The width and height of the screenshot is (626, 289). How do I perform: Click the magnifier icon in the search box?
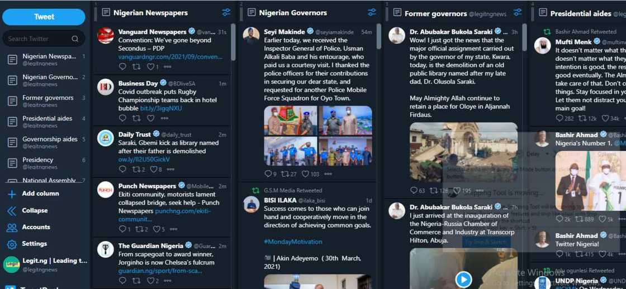tap(75, 39)
